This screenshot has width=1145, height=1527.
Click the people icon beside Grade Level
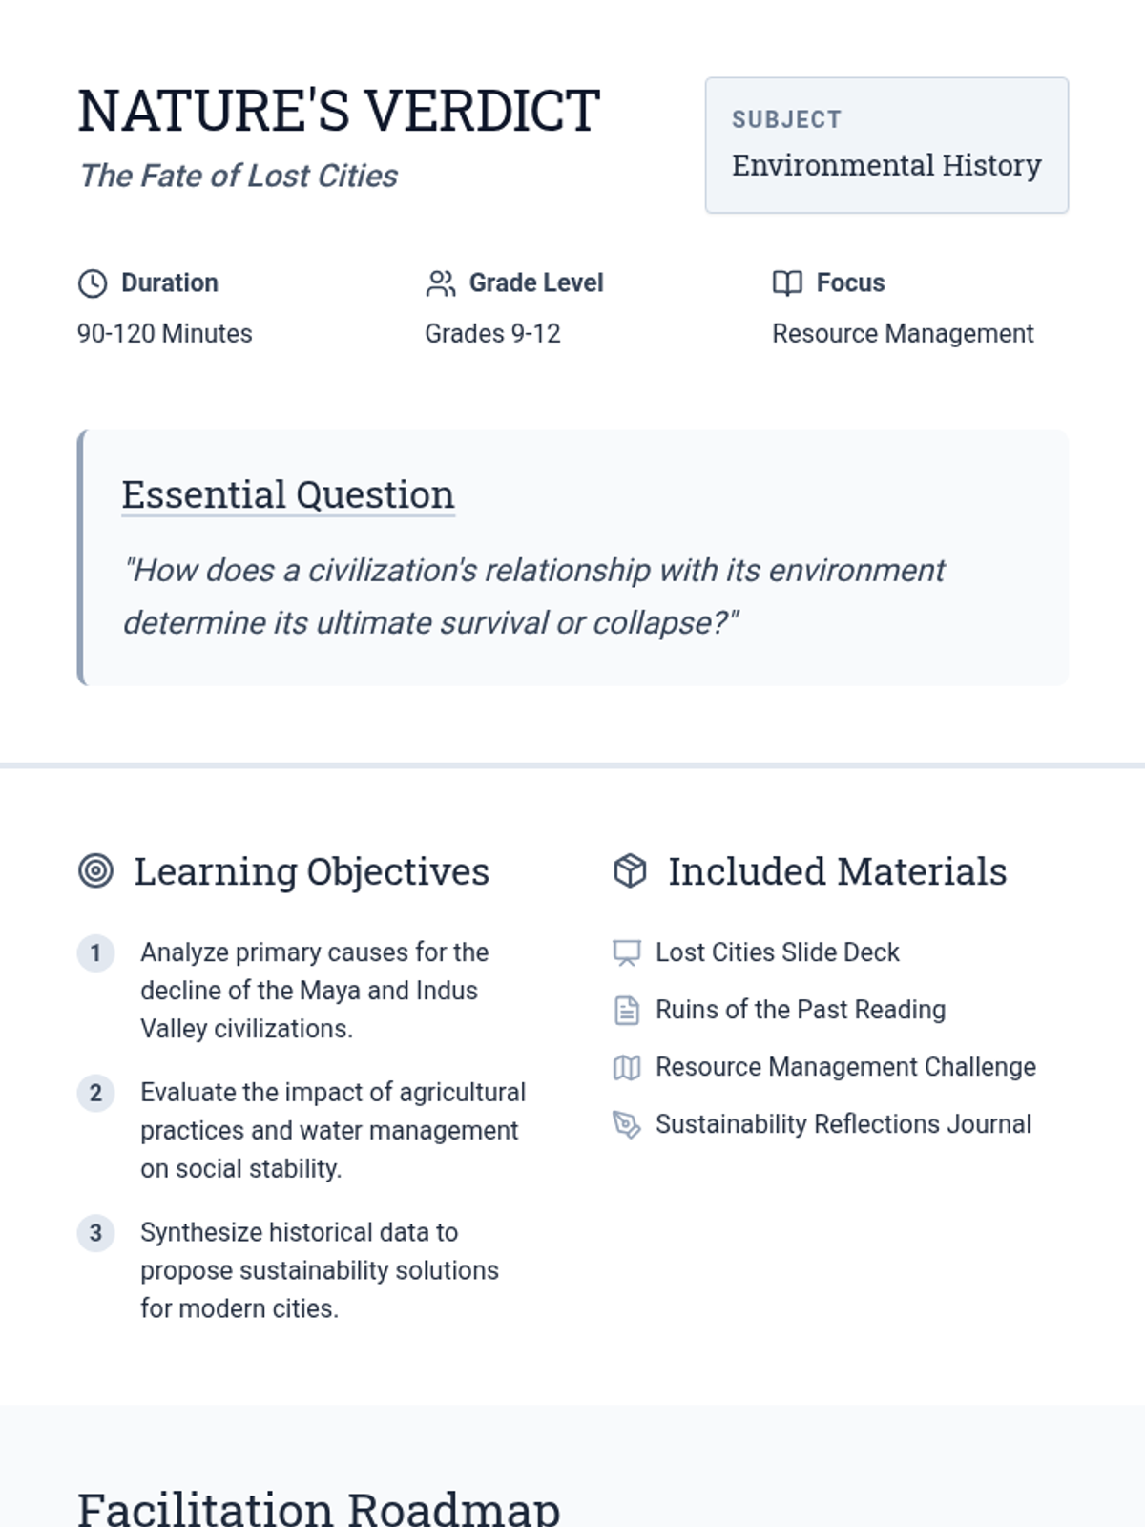440,283
